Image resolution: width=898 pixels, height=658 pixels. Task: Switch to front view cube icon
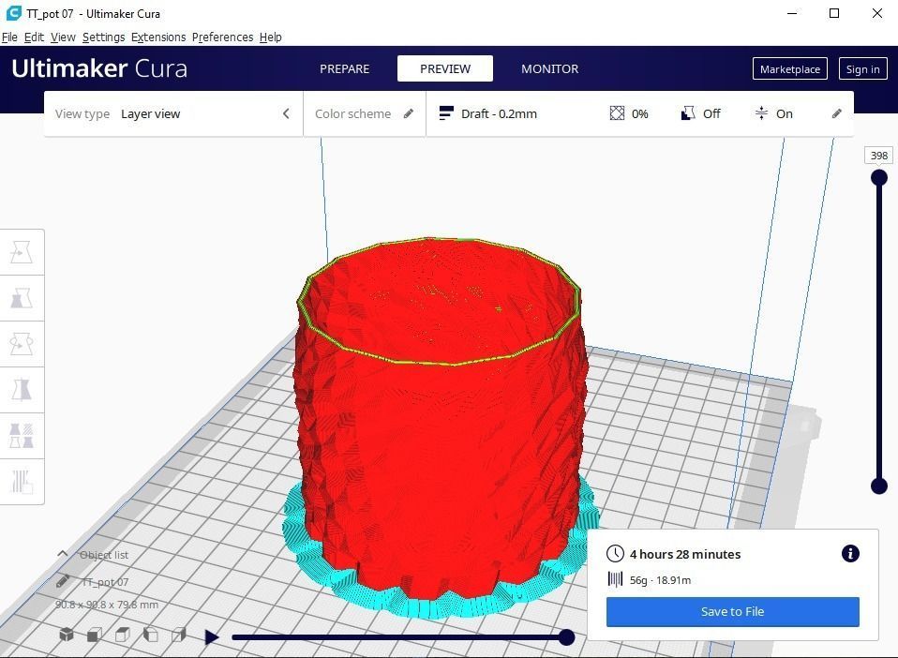click(x=95, y=635)
